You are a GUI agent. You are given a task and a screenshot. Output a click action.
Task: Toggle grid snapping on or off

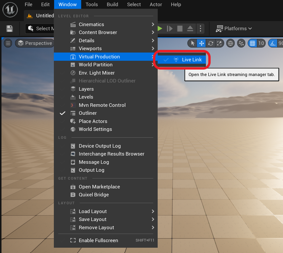tap(252, 43)
